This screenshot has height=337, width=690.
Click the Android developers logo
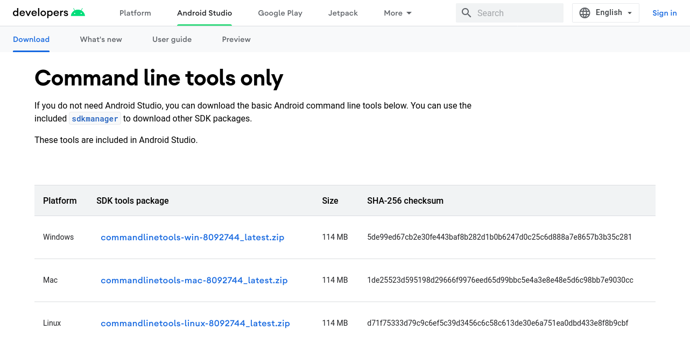49,12
